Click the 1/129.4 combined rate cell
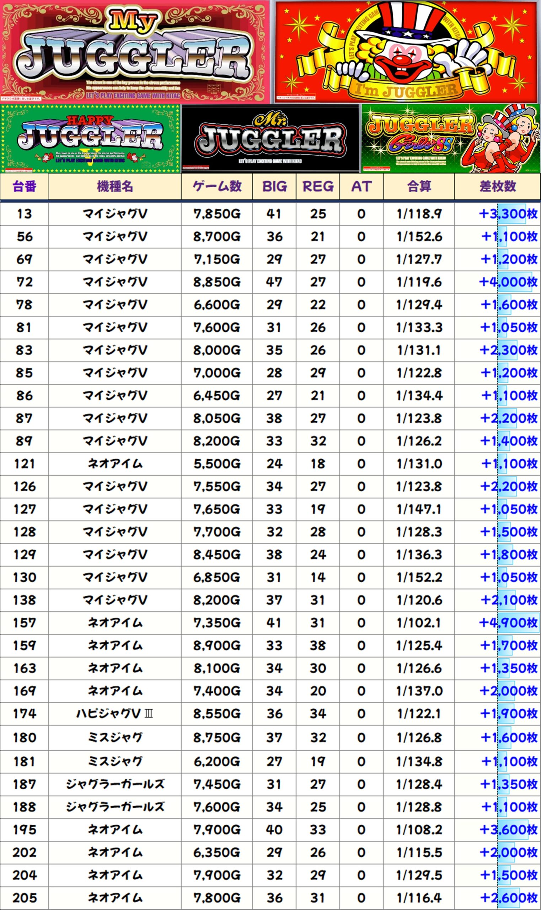 419,305
